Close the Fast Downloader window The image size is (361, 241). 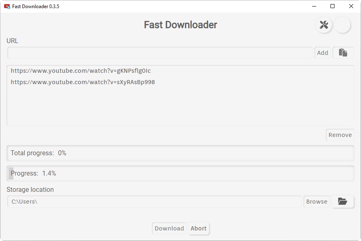point(351,6)
